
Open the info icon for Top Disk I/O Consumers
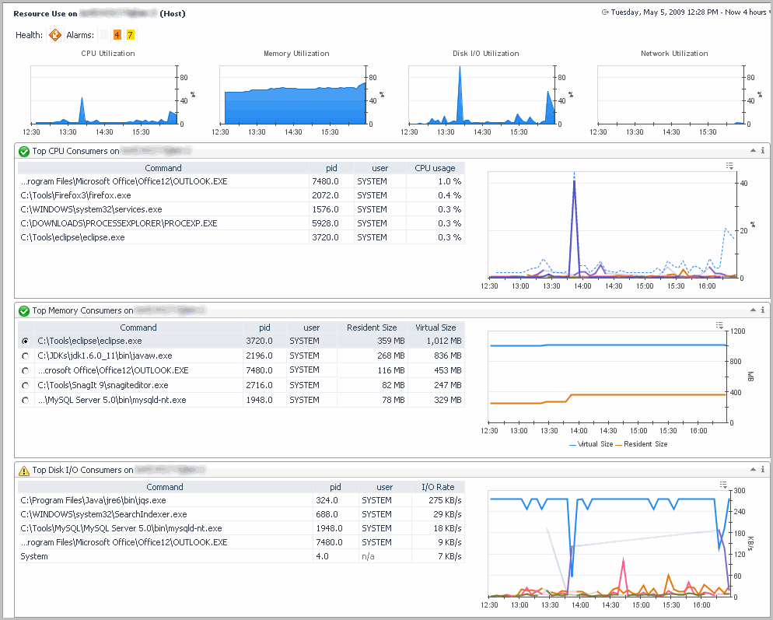point(762,470)
